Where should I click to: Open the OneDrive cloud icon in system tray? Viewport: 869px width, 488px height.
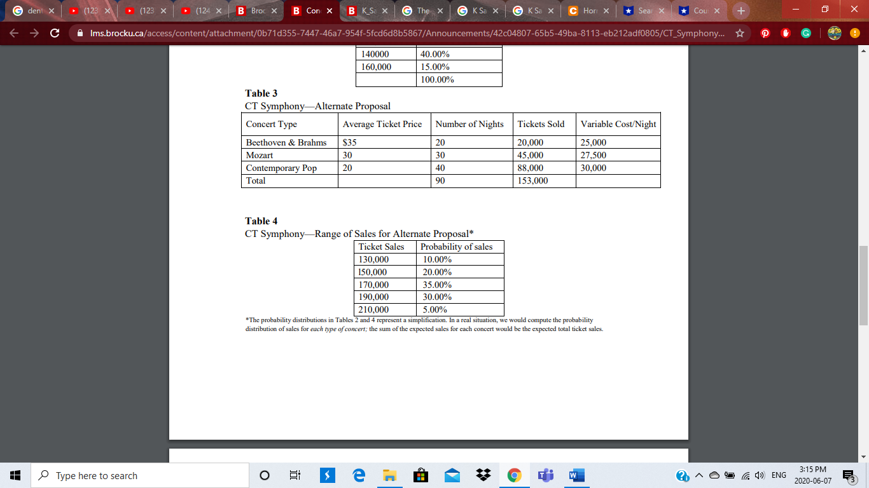tap(714, 475)
